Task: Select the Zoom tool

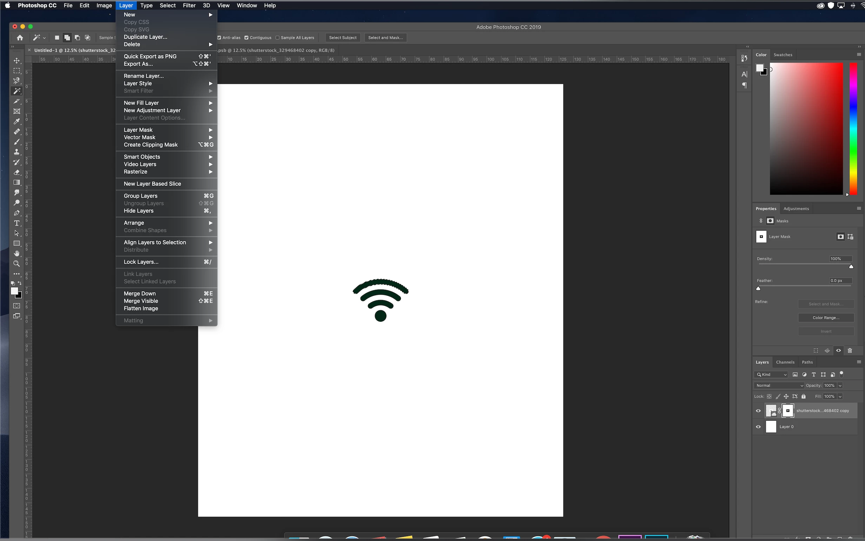Action: [16, 264]
